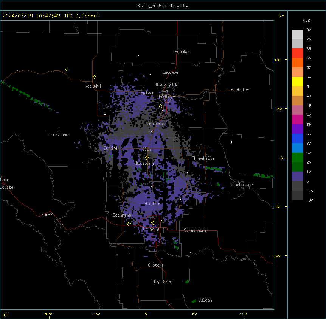Click the ThreeHills town label
Image resolution: width=326 pixels, height=319 pixels.
[203, 158]
